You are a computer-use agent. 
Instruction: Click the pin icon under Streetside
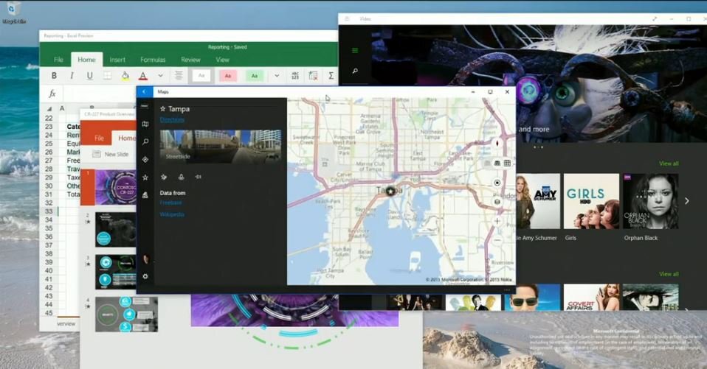click(181, 177)
